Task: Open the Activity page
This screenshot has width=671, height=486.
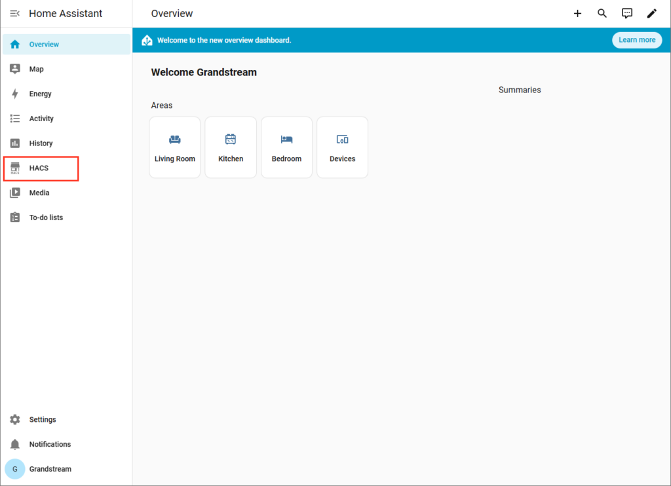Action: pyautogui.click(x=66, y=119)
